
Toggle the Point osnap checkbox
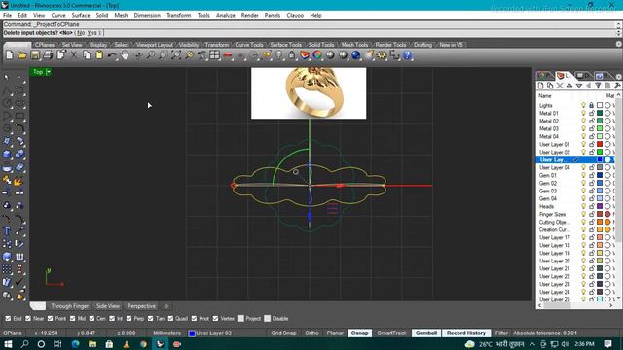coord(50,318)
